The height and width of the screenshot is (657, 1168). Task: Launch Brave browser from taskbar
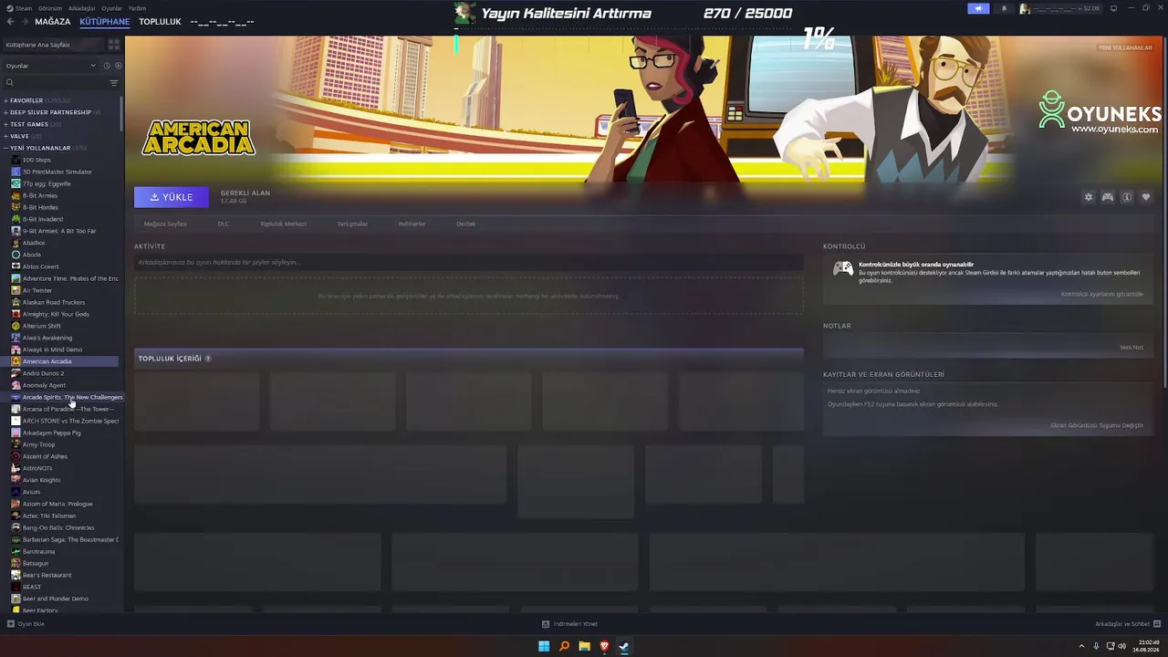604,646
